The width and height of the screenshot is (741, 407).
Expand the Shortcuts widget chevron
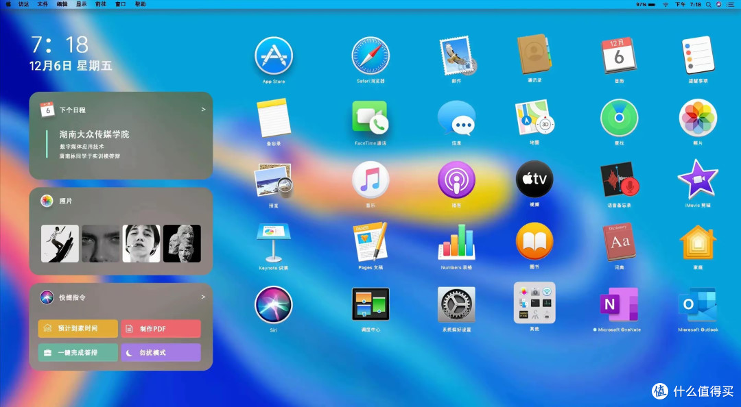(x=203, y=297)
